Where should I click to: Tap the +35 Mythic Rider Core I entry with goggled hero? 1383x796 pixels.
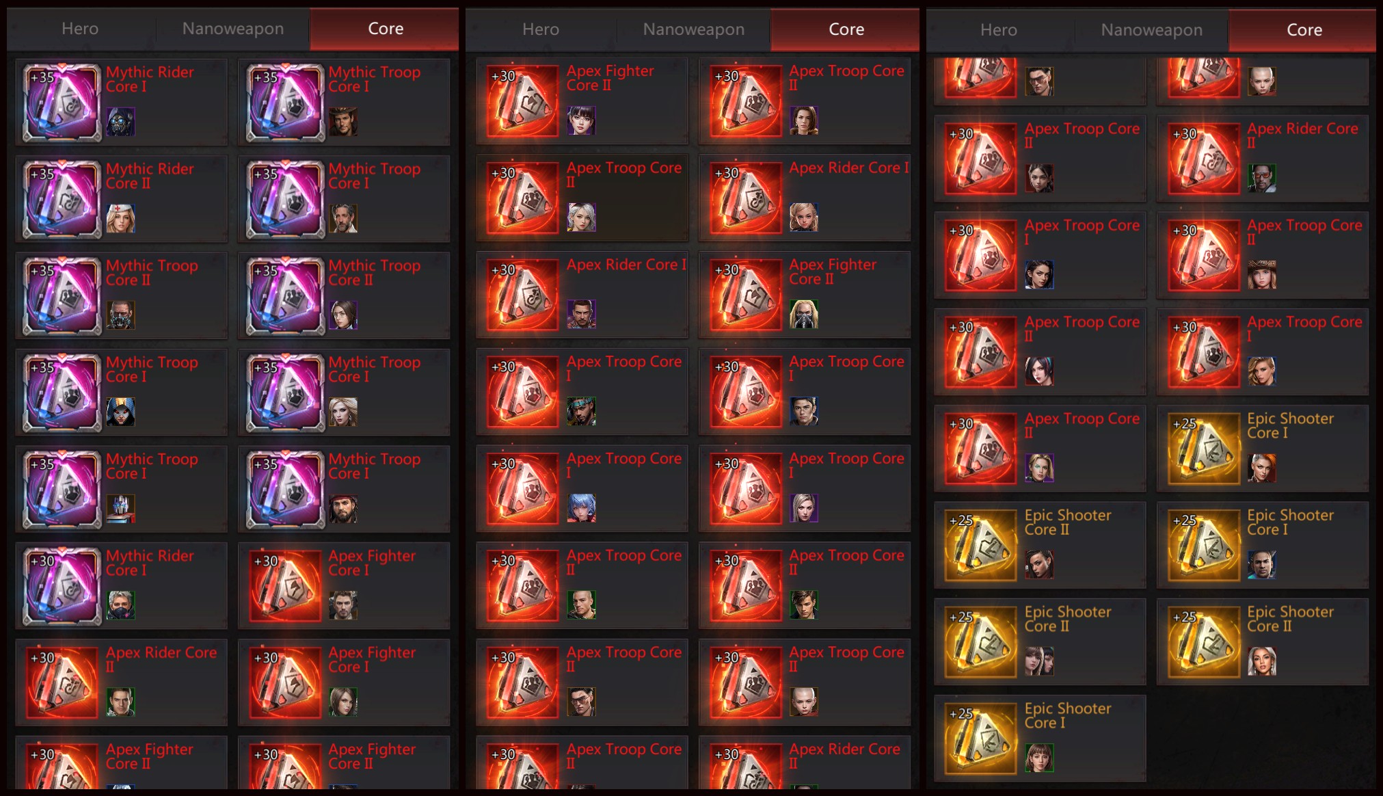(x=122, y=103)
